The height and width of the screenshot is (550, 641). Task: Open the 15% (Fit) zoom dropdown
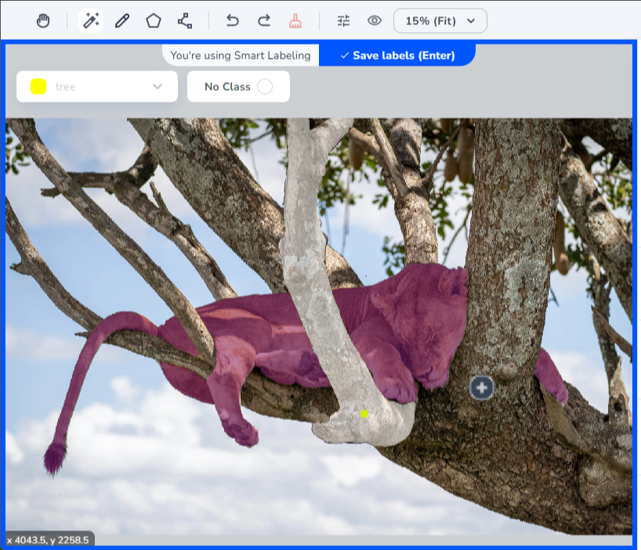tap(440, 21)
